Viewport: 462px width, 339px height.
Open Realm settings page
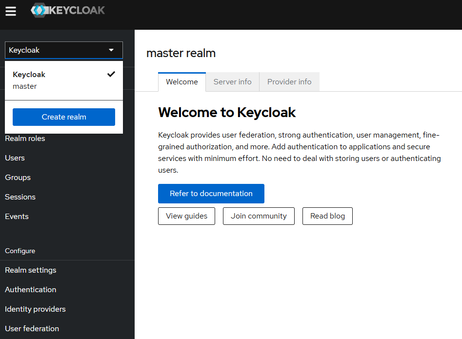pyautogui.click(x=30, y=270)
